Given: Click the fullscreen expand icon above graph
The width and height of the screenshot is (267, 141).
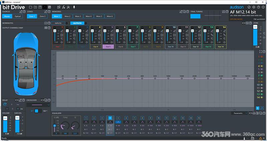Looking at the screenshot, I should (x=261, y=52).
